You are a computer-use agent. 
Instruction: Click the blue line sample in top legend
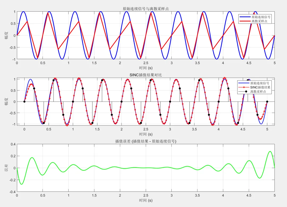coord(245,17)
